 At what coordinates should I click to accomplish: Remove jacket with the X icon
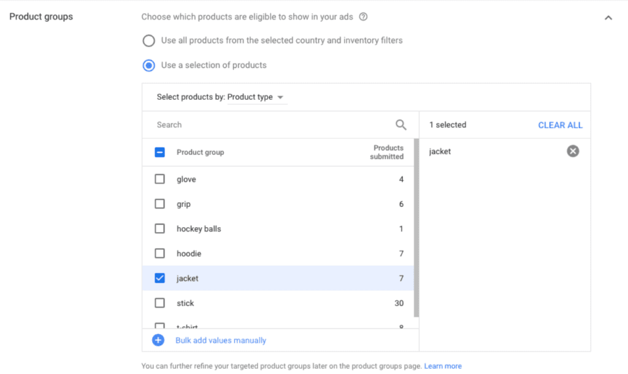pos(573,151)
